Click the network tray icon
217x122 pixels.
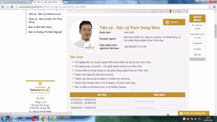pos(199,119)
